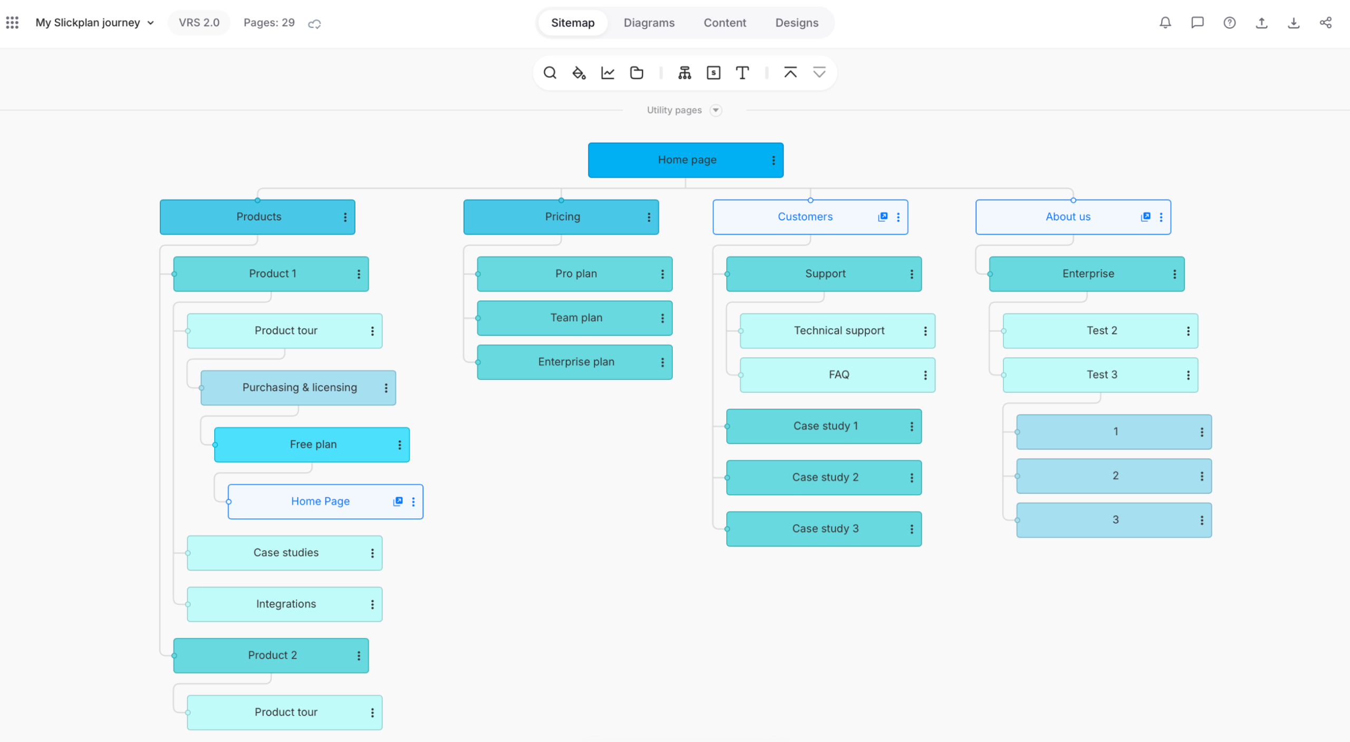Open the Pricing node three-dot menu
Viewport: 1350px width, 742px height.
[649, 217]
